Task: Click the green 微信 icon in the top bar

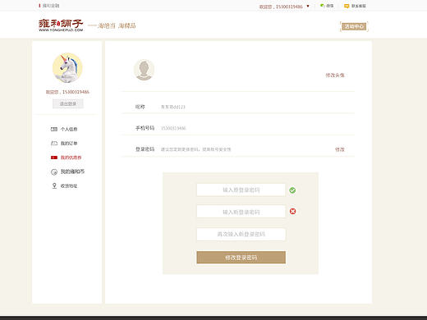Action: (322, 6)
